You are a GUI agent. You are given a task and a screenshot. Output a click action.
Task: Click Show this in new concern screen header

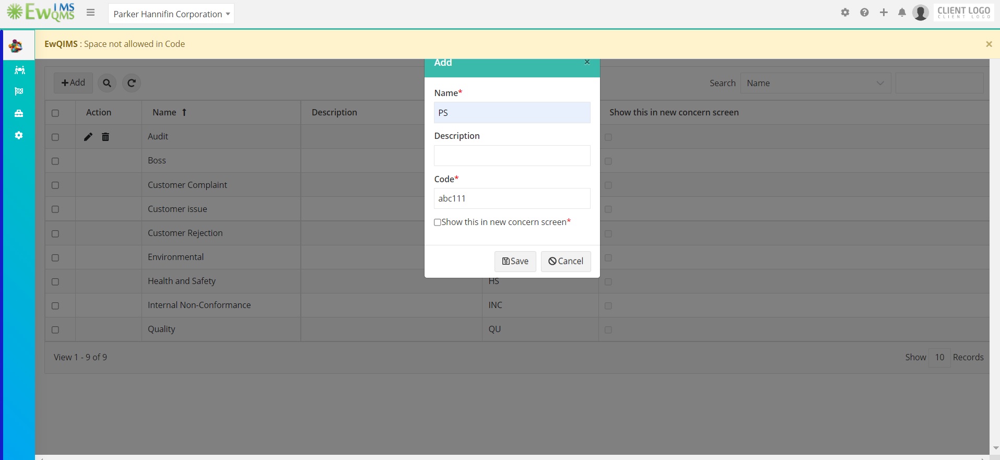click(674, 112)
